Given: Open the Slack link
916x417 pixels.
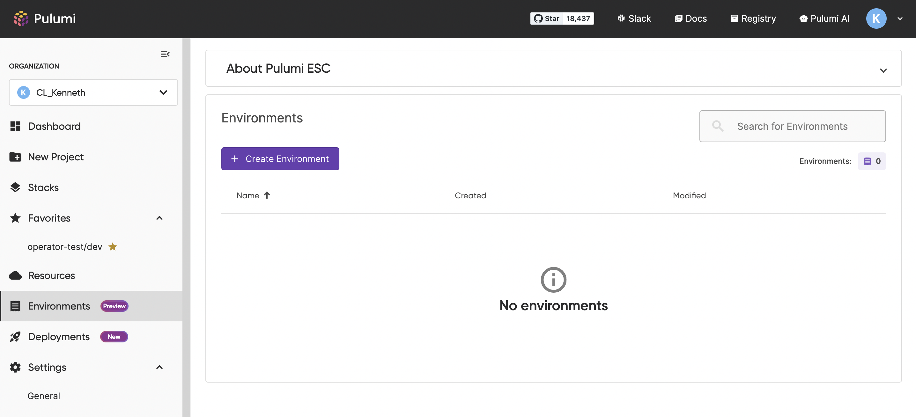Looking at the screenshot, I should pyautogui.click(x=634, y=18).
